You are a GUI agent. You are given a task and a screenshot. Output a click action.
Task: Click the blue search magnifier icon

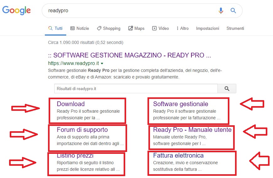(233, 11)
